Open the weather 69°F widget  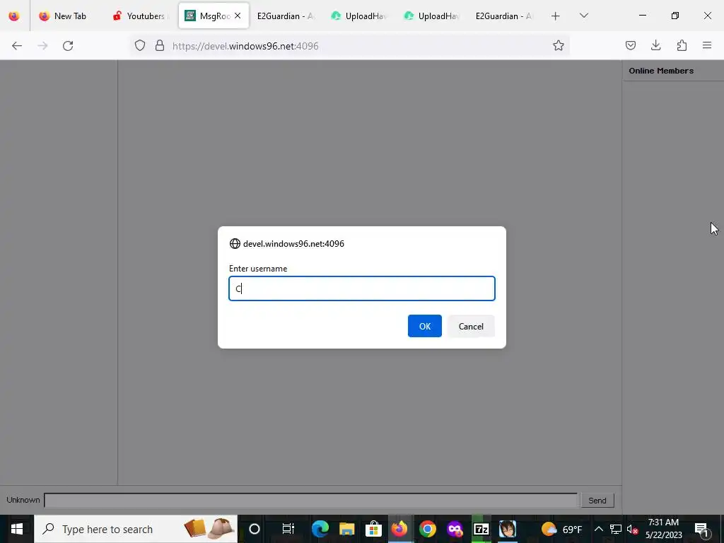point(562,529)
